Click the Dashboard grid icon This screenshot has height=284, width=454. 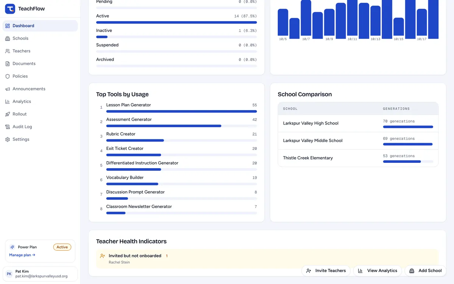pyautogui.click(x=8, y=26)
